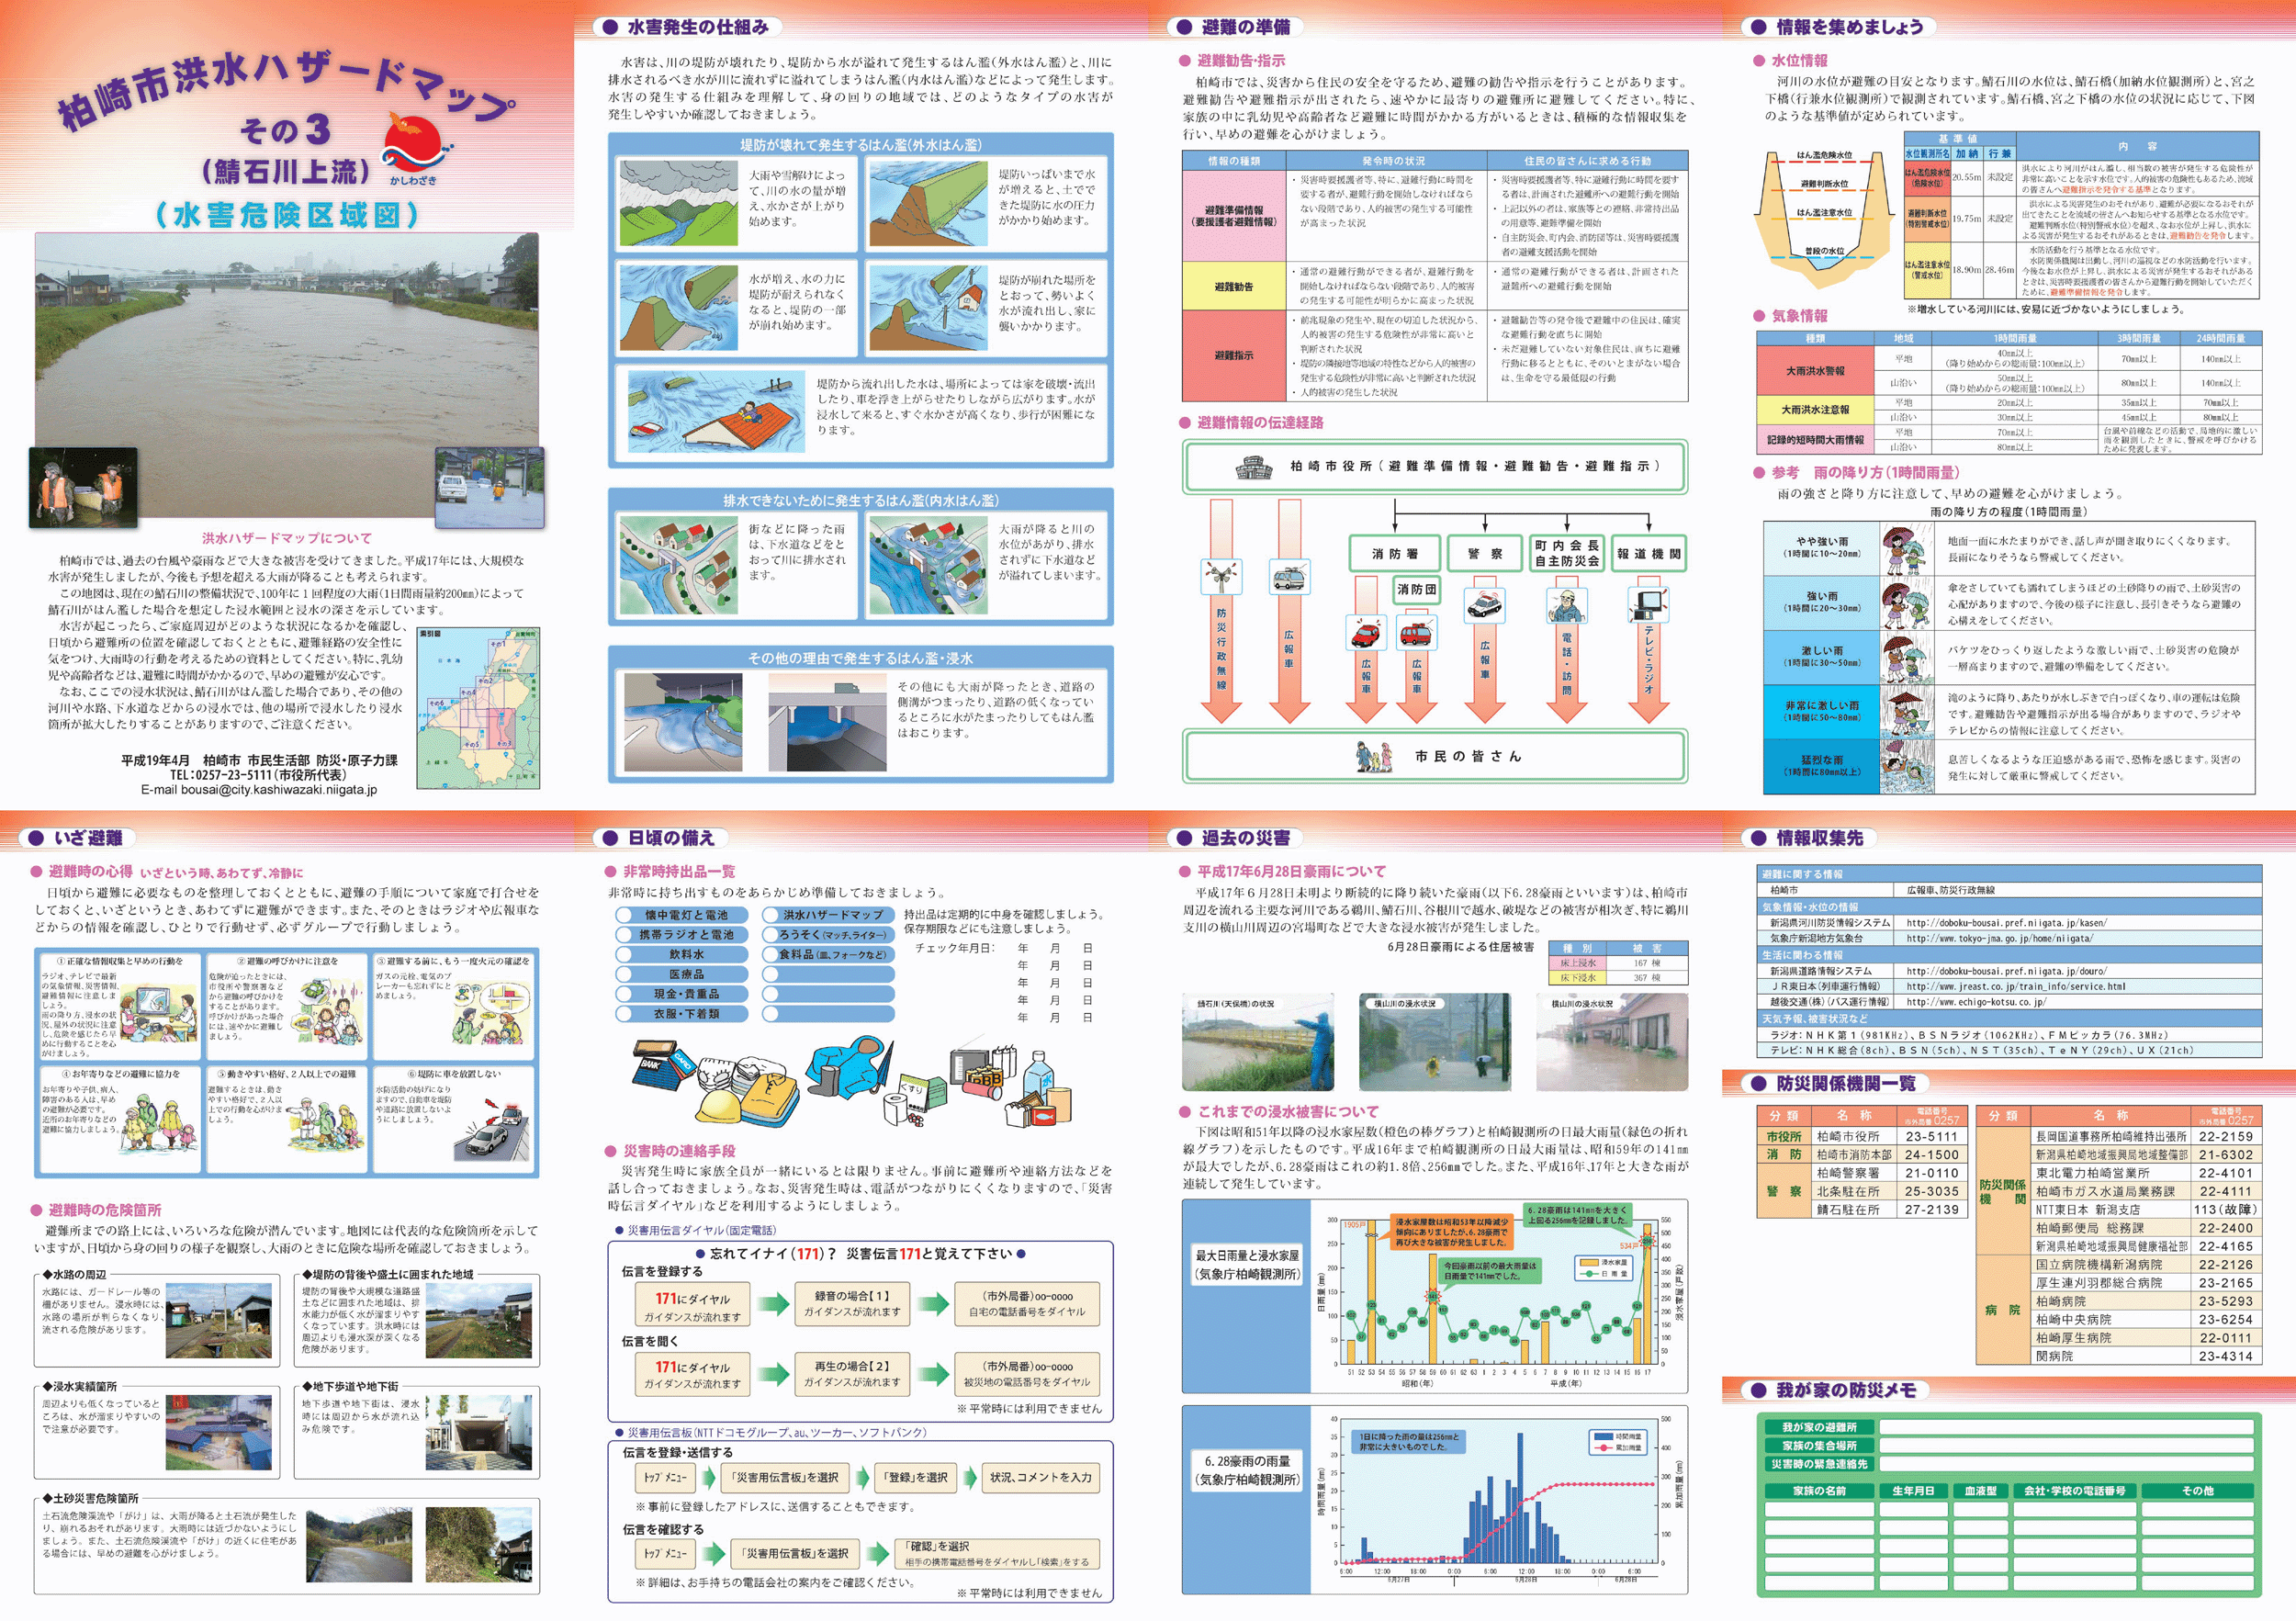Tick the 携帯ラジオと電池 checklist circle
The width and height of the screenshot is (2296, 1621).
pyautogui.click(x=624, y=934)
